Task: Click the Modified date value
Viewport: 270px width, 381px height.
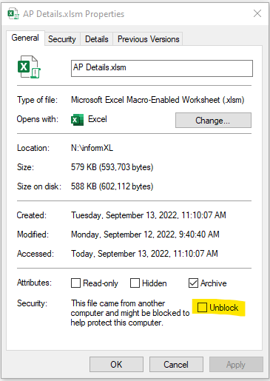Action: tap(145, 235)
